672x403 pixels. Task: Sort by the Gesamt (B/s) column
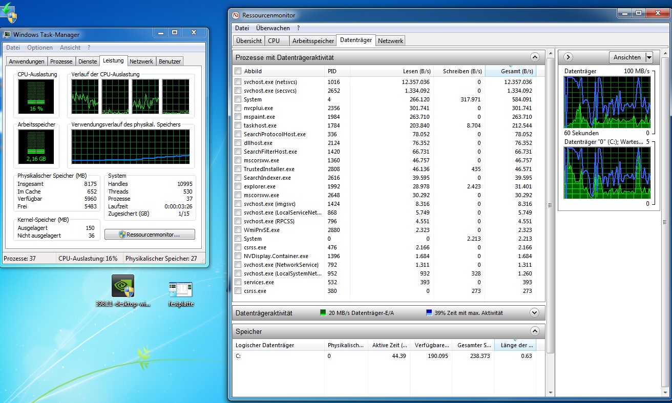click(510, 71)
